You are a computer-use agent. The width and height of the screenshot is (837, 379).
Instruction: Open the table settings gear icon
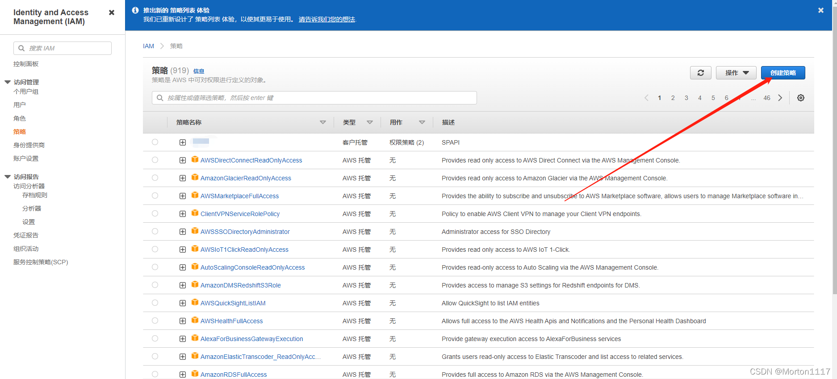[801, 98]
